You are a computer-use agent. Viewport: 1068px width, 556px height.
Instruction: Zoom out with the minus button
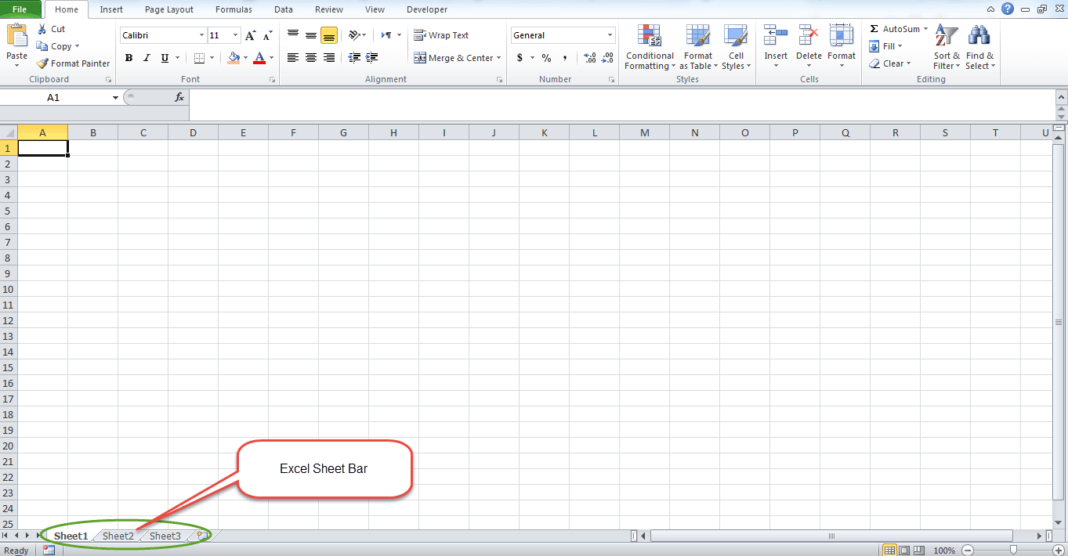tap(968, 551)
